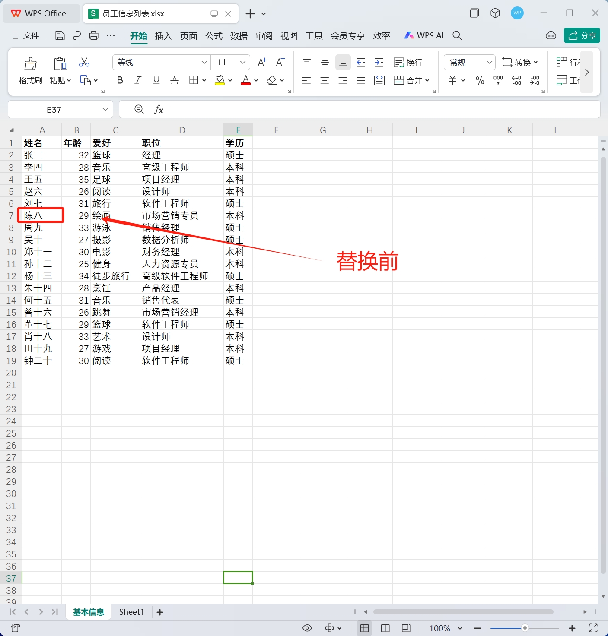Click the 分享 share button
The height and width of the screenshot is (636, 608).
(x=582, y=35)
